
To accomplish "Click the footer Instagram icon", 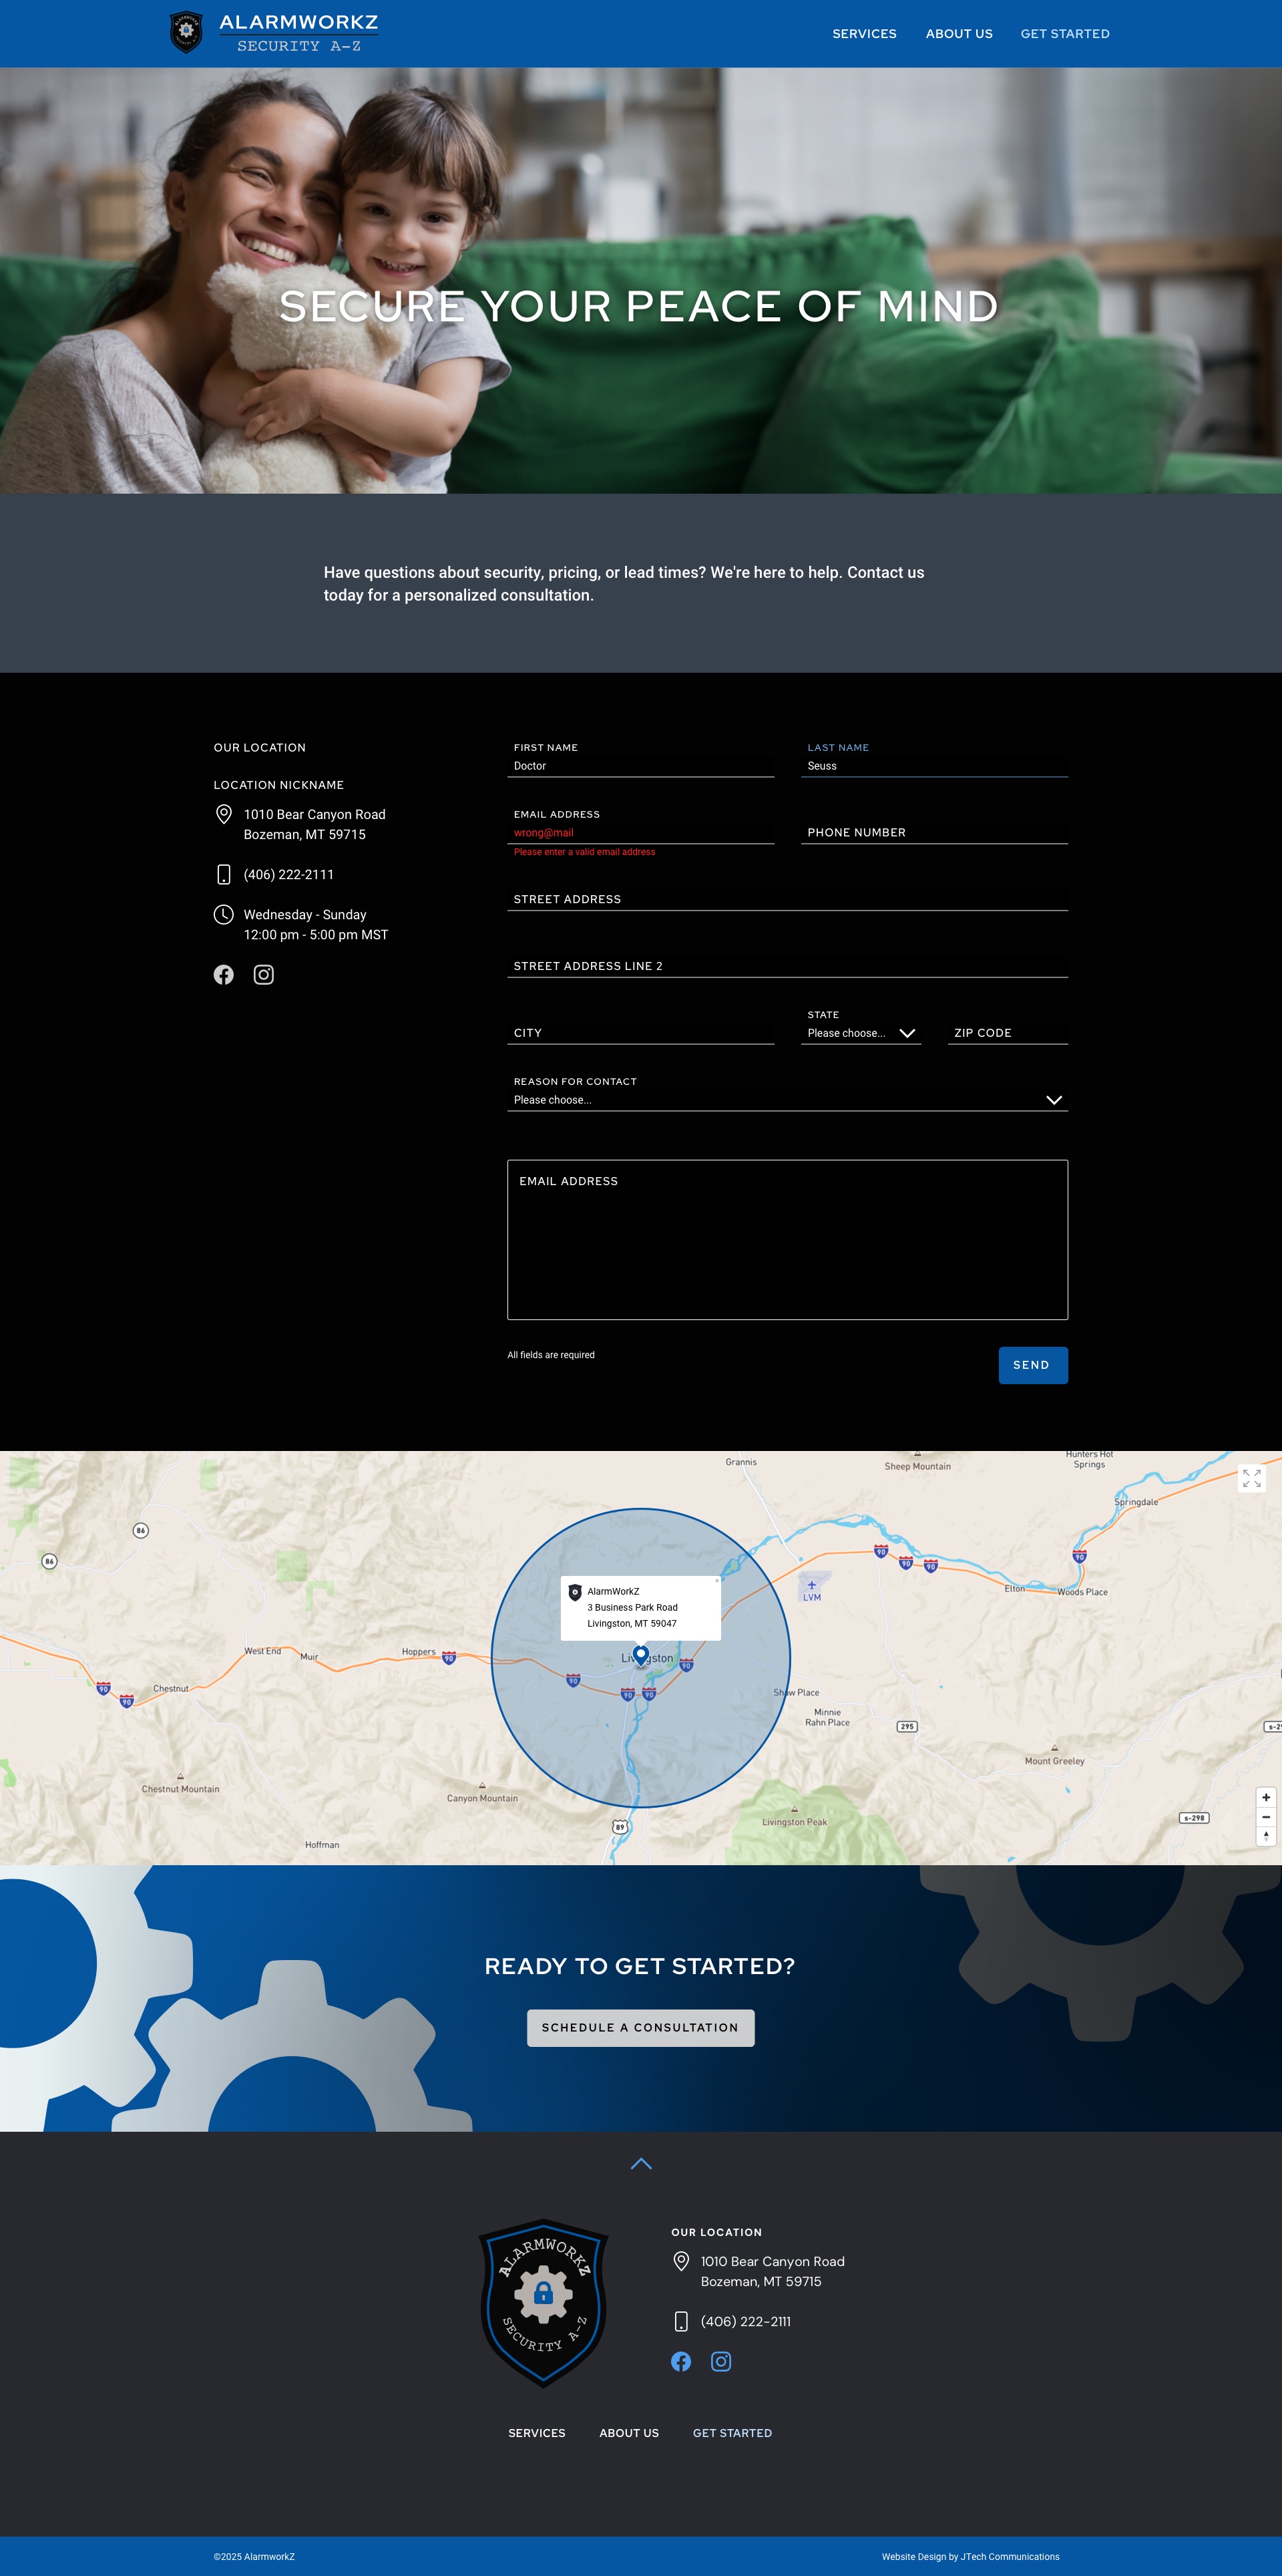I will [x=720, y=2361].
